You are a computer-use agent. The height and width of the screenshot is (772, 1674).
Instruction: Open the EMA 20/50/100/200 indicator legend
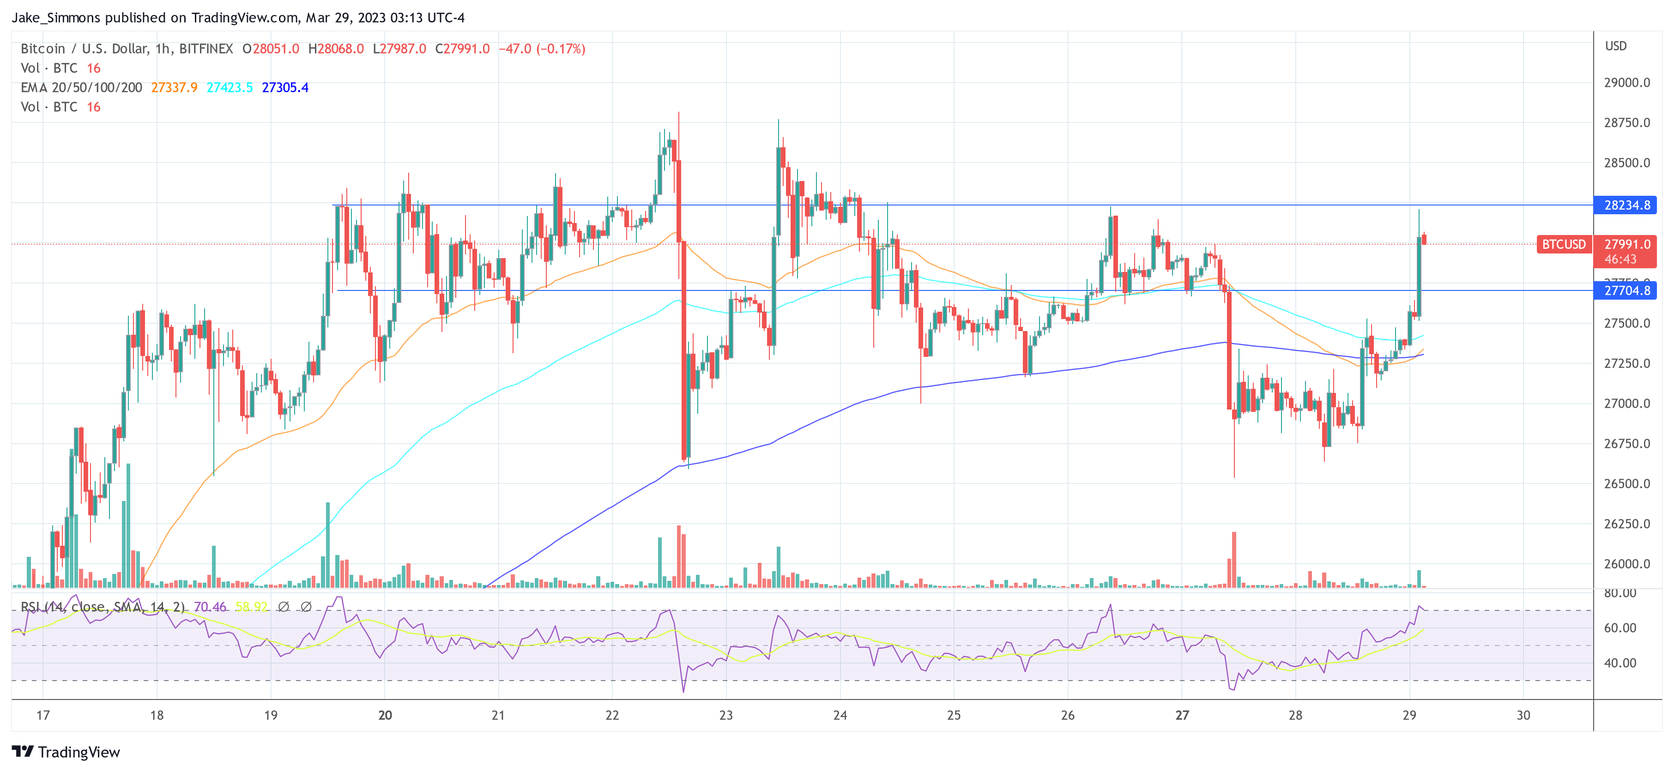(x=81, y=88)
